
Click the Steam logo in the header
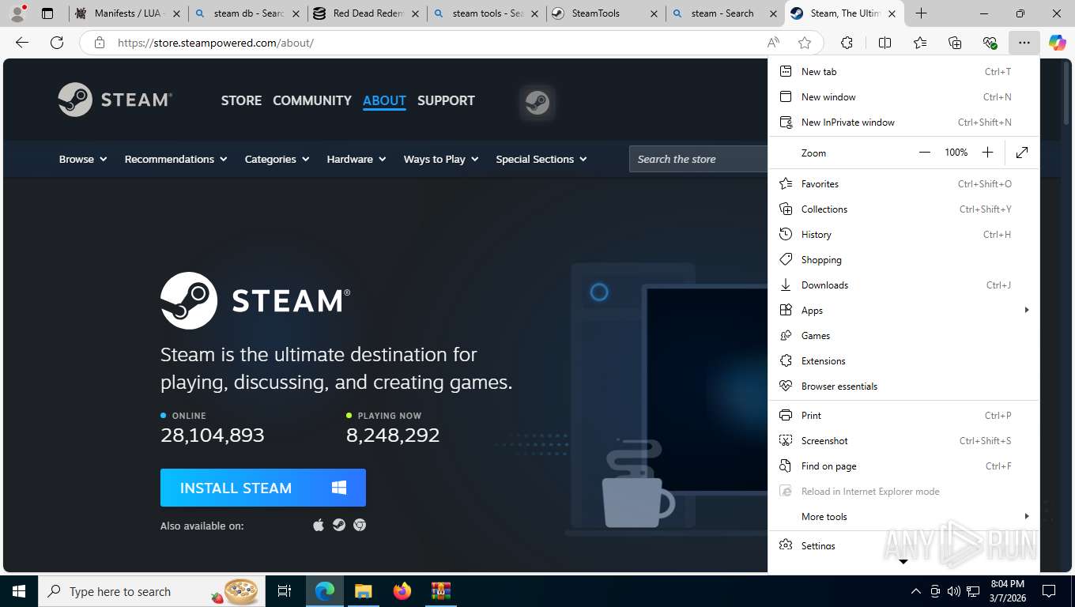115,100
